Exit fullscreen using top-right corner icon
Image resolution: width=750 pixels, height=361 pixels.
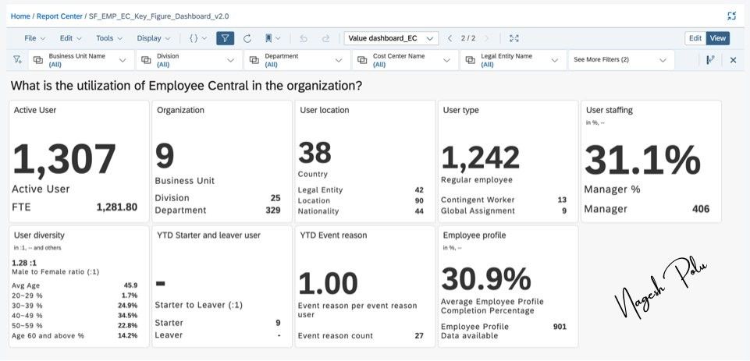pyautogui.click(x=731, y=16)
